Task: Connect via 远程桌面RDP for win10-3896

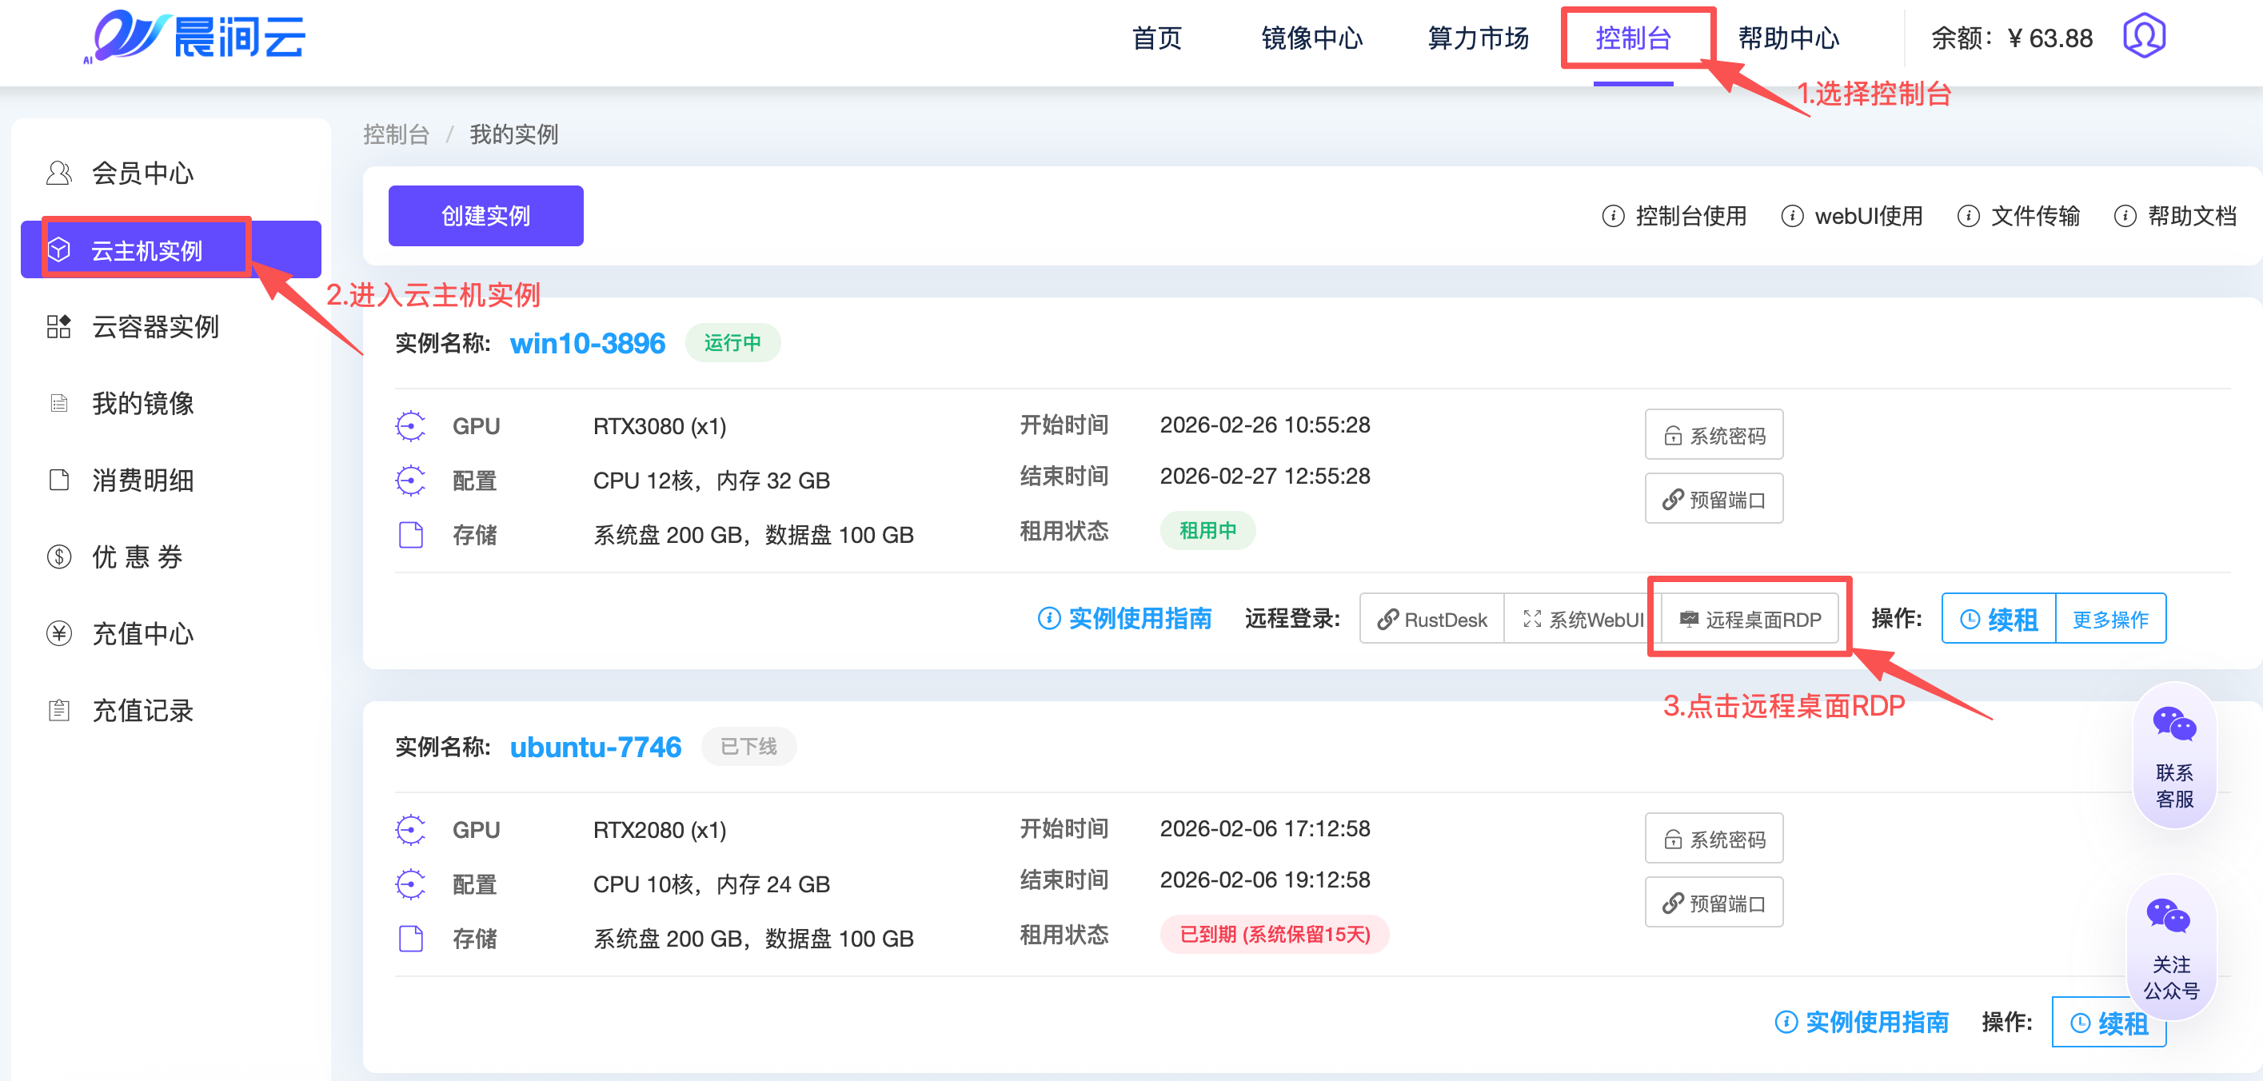Action: click(x=1750, y=619)
